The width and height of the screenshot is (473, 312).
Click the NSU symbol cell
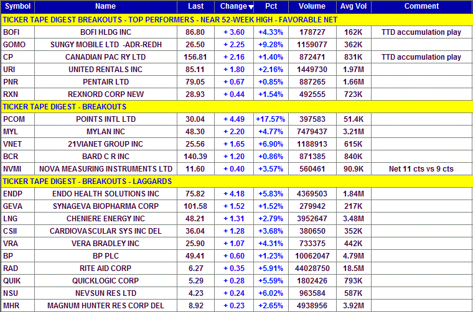click(17, 293)
